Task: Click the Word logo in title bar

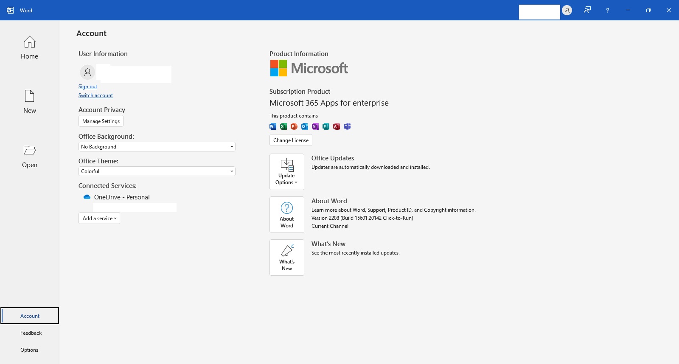Action: point(10,10)
